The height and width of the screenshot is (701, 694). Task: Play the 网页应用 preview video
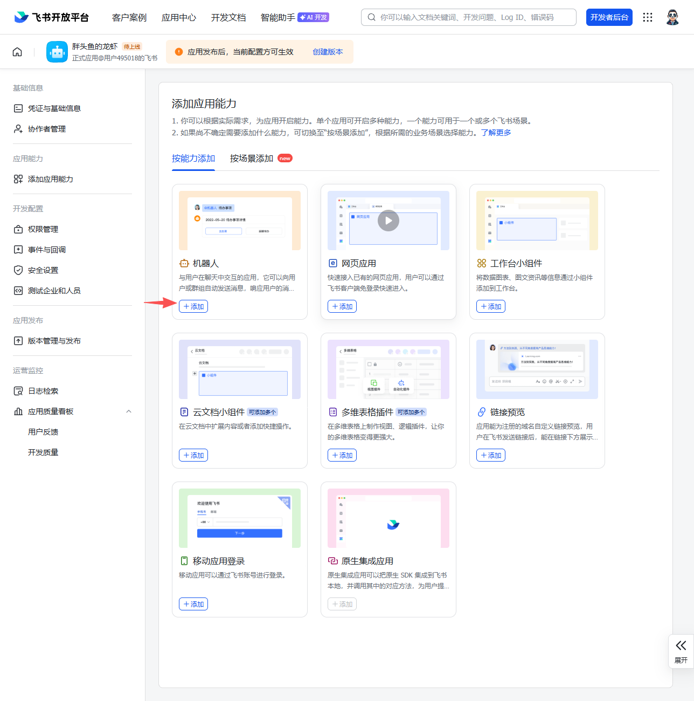pos(388,221)
